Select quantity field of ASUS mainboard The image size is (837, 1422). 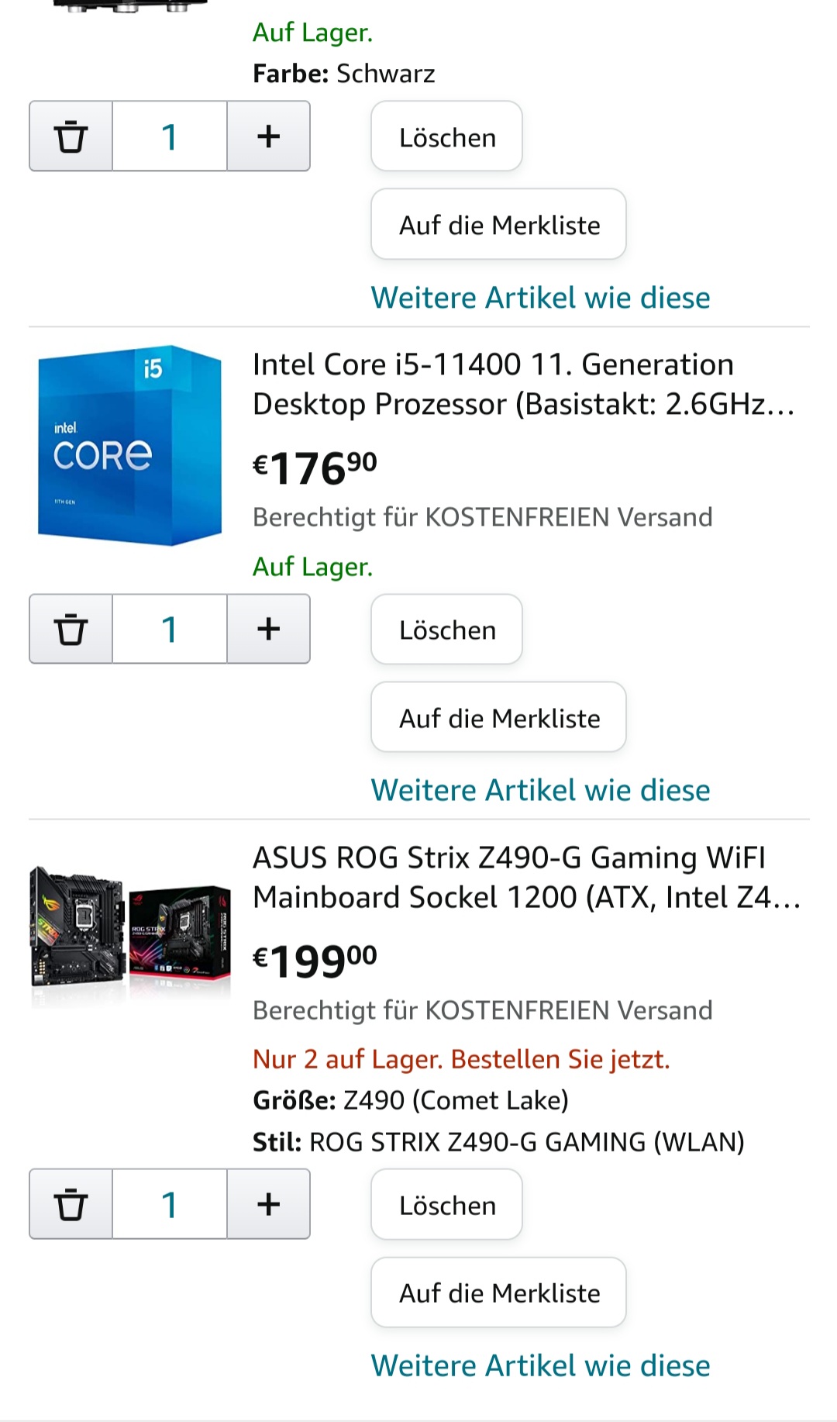point(170,1204)
